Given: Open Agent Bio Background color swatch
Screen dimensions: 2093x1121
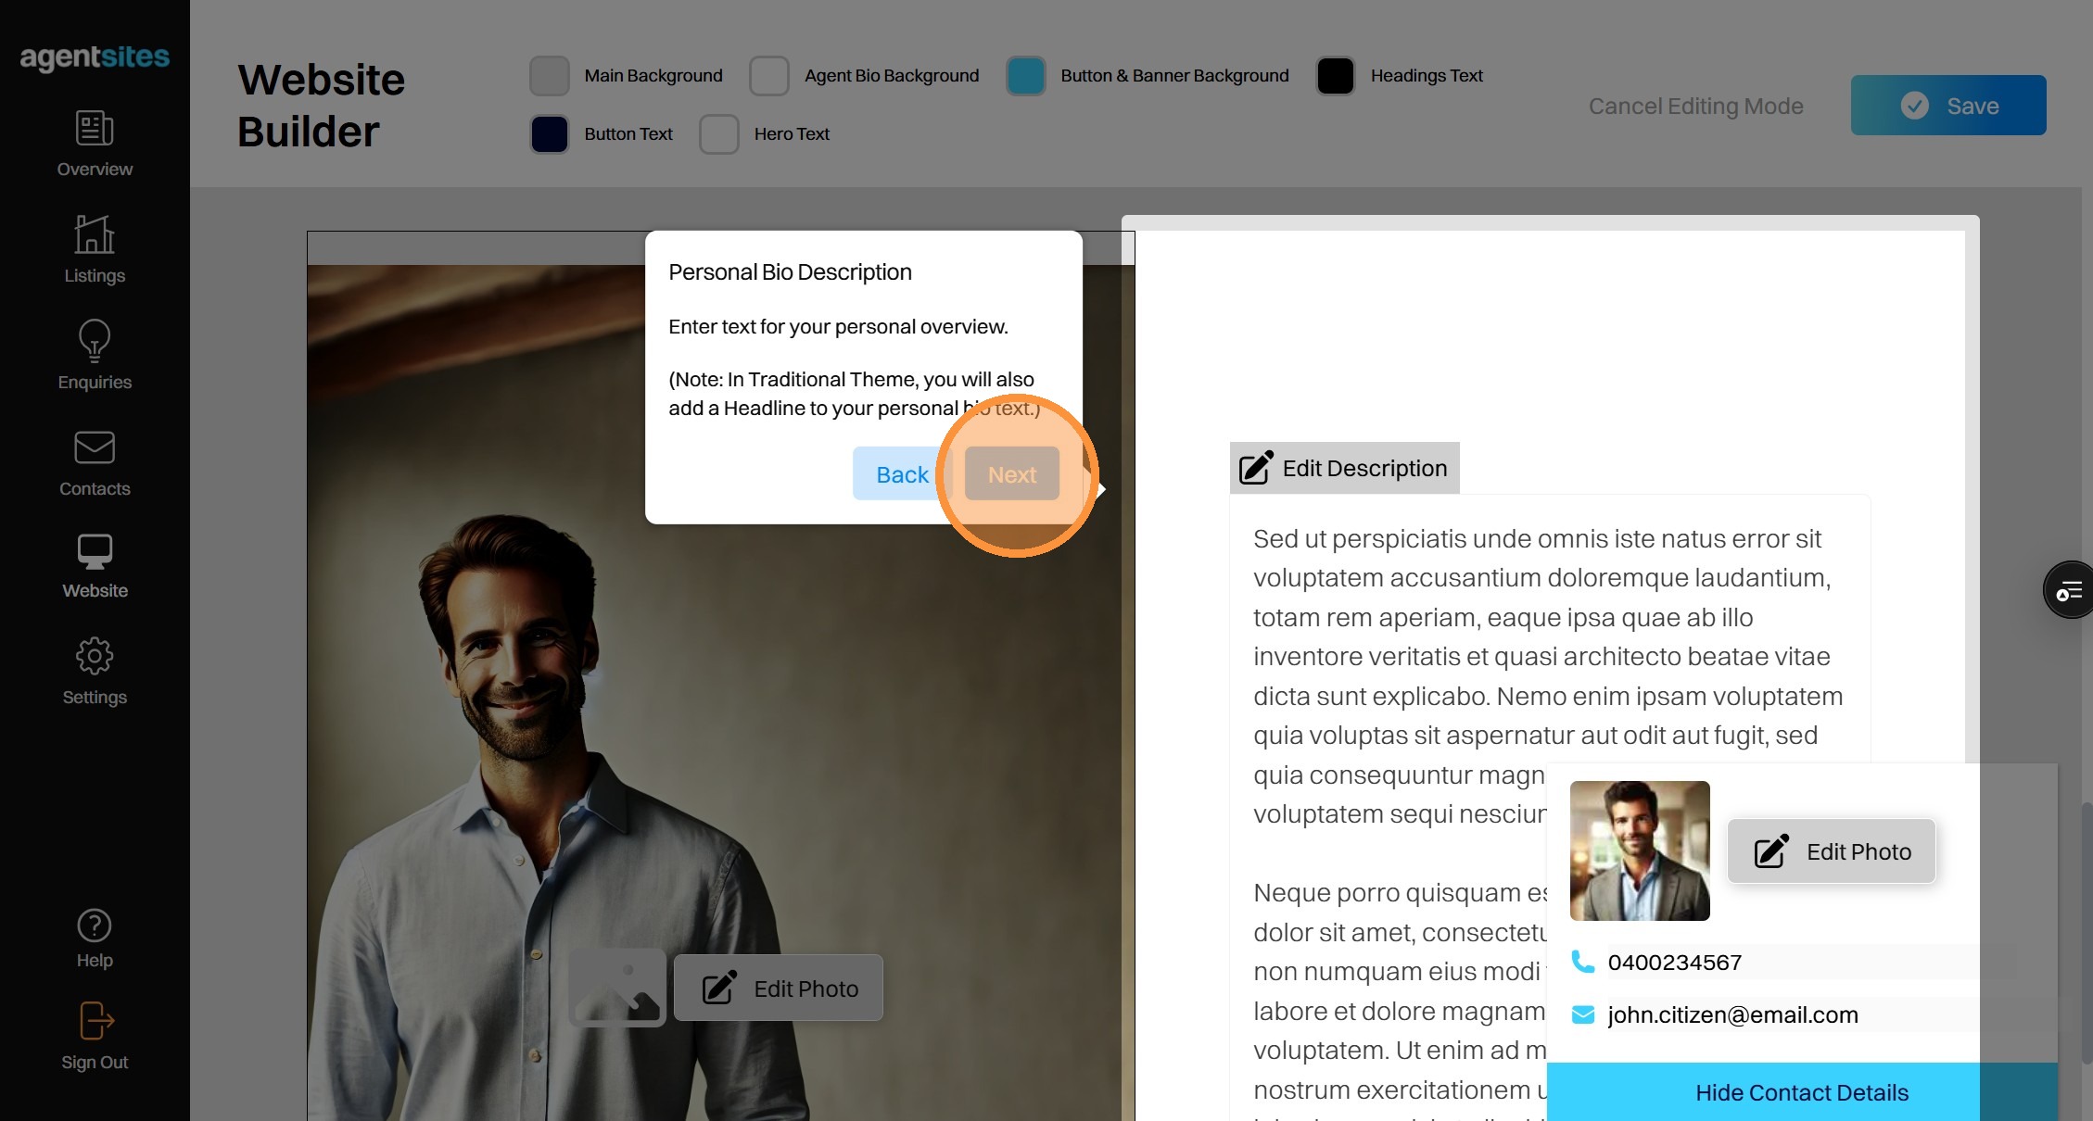Looking at the screenshot, I should [x=769, y=76].
